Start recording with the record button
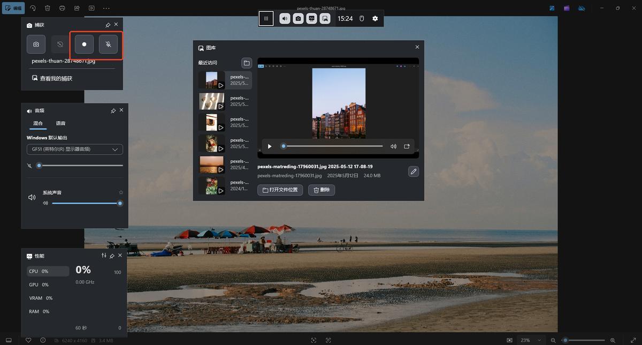Screen dimensions: 642x345 click(84, 44)
